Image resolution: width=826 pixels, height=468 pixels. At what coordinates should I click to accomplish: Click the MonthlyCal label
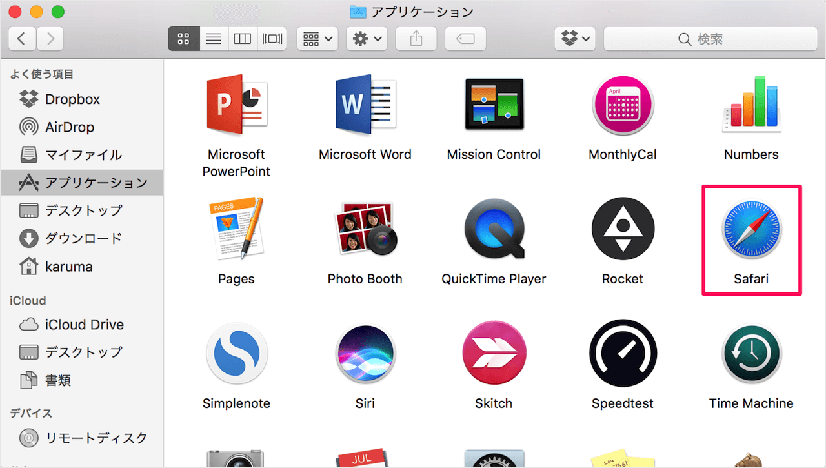click(623, 155)
